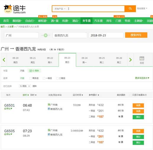This screenshot has width=153, height=150.
Task: Book G6501 second-class seat with 预订
Action: (x=138, y=117)
